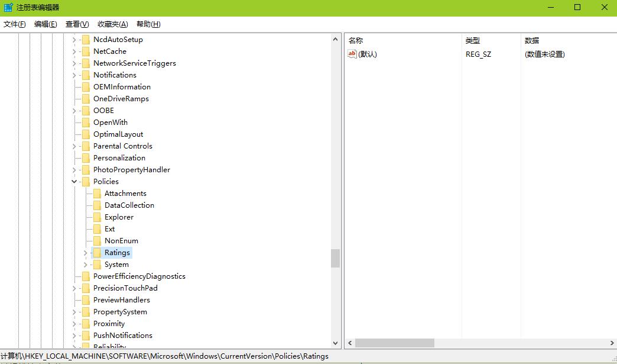Open the 收藏夹(A) menu
The image size is (617, 364).
112,24
